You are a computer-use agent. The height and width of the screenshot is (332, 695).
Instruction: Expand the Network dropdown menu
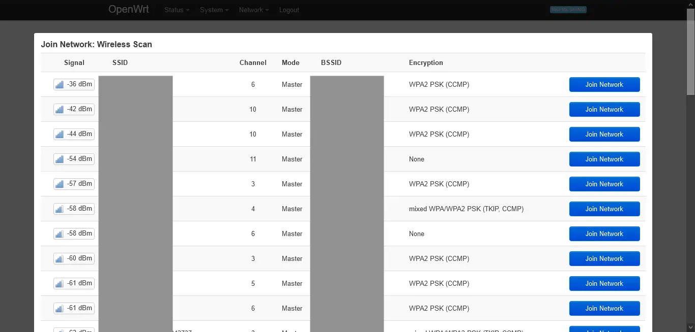(x=253, y=10)
